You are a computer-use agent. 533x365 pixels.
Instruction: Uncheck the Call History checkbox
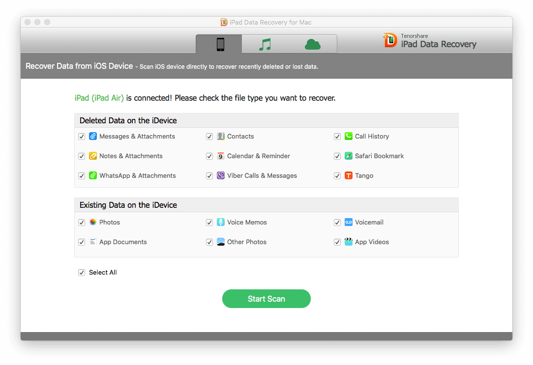[337, 136]
